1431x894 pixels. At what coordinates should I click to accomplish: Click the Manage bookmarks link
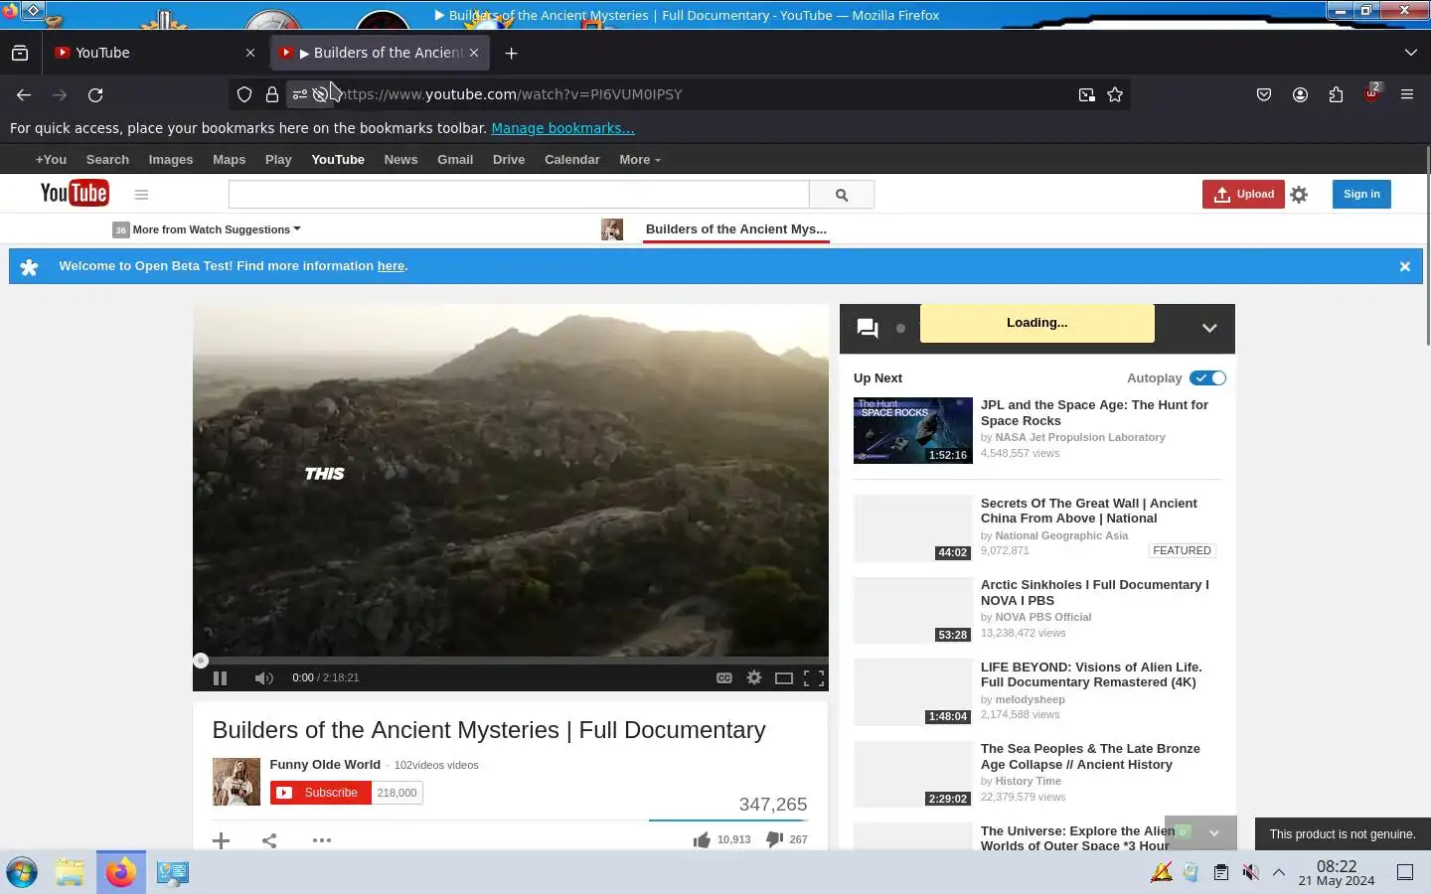(x=562, y=128)
